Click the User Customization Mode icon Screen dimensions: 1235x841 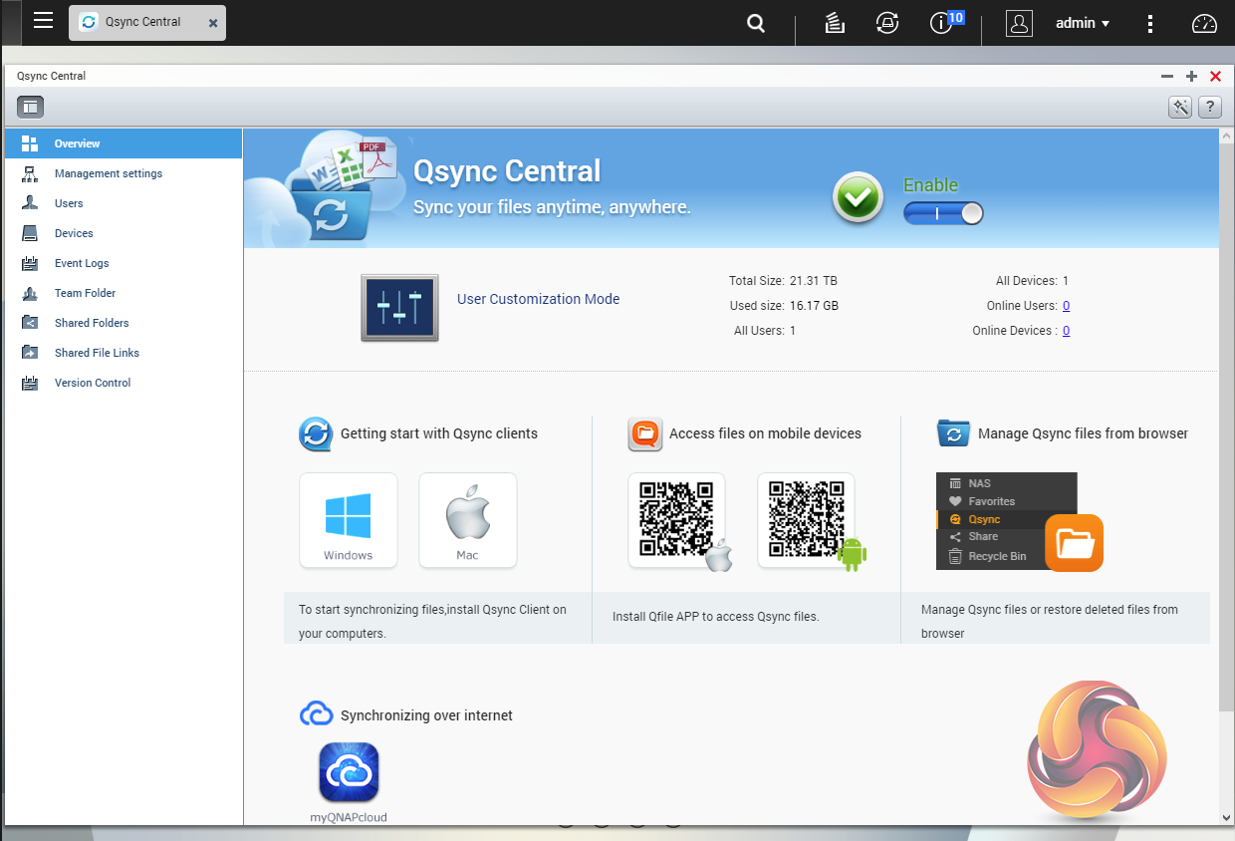point(399,308)
